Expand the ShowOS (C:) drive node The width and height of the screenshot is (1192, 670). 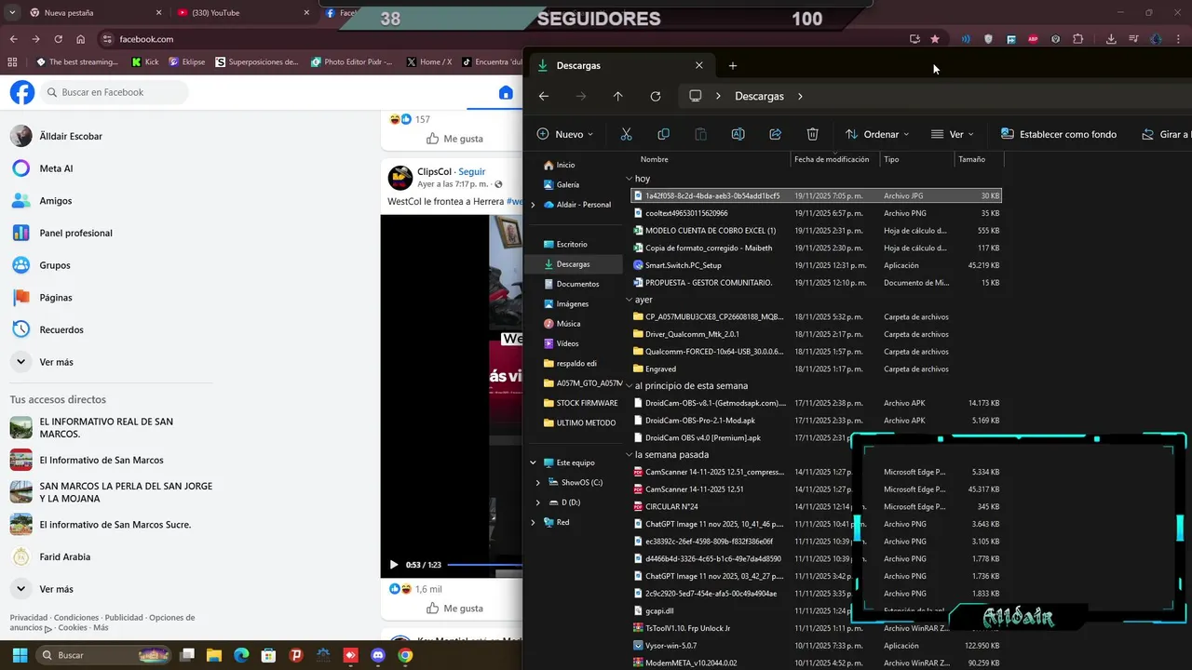[x=538, y=482]
